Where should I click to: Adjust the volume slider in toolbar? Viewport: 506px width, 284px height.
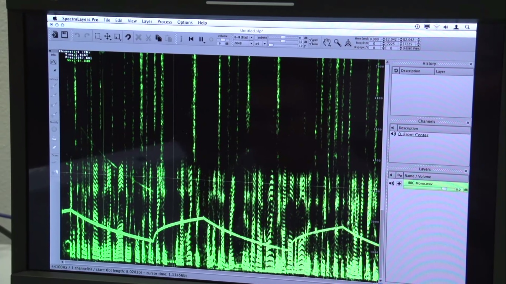click(x=223, y=39)
